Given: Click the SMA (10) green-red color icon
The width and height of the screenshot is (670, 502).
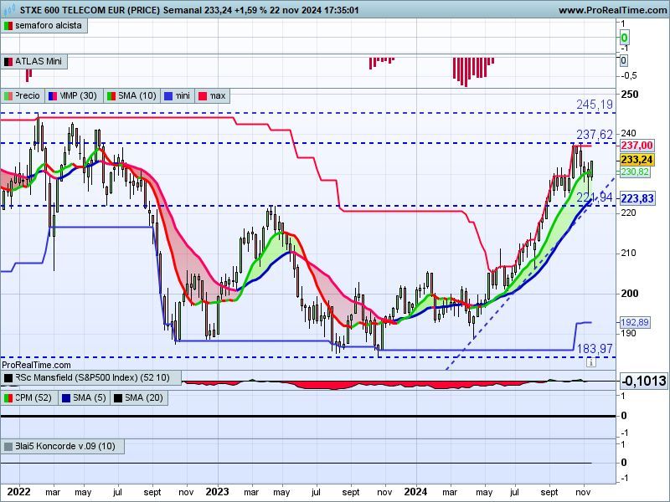Looking at the screenshot, I should 111,96.
